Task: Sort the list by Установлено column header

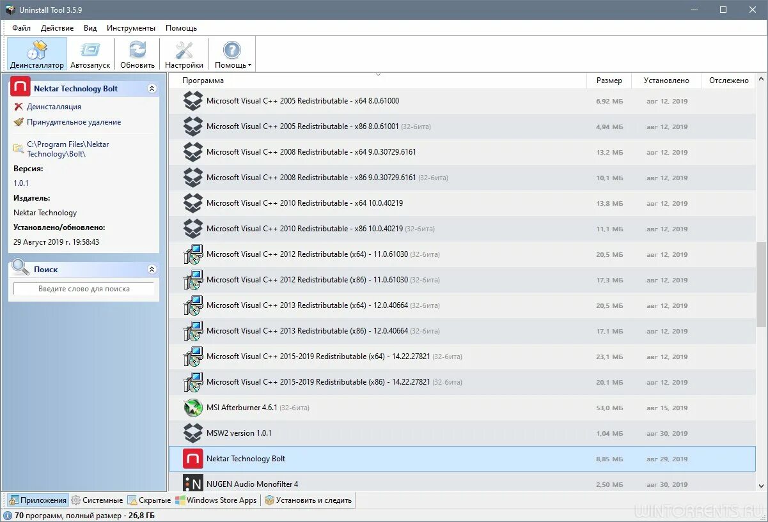Action: coord(666,81)
